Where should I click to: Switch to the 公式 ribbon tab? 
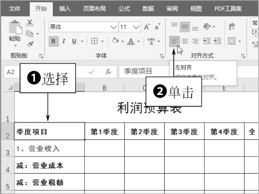point(124,9)
